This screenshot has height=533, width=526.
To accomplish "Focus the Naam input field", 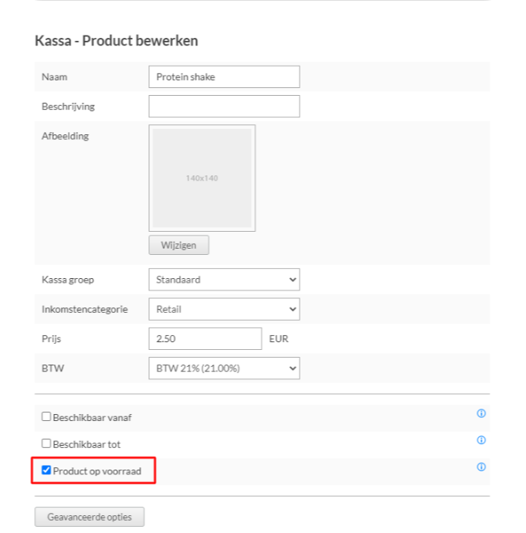I will pos(224,76).
